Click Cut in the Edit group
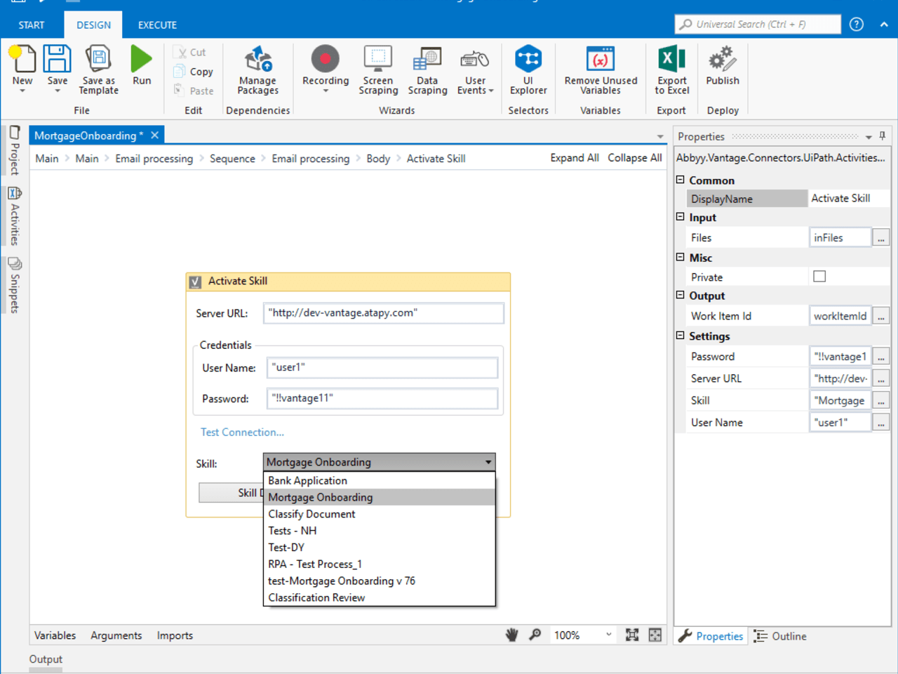Screen dimensions: 898x674 [x=190, y=52]
